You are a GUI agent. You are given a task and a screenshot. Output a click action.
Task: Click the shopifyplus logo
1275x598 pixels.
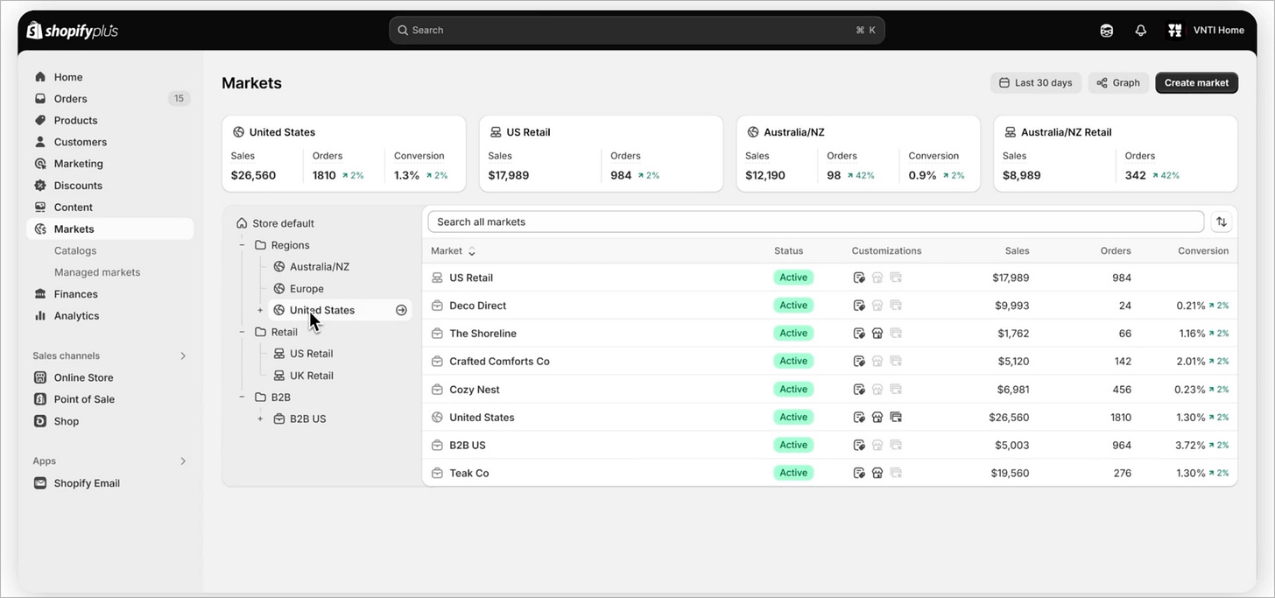click(x=71, y=29)
